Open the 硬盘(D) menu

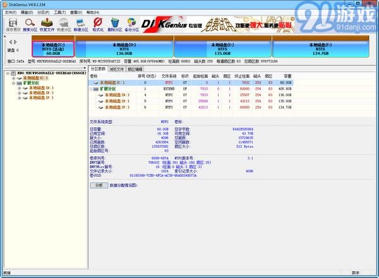pos(27,13)
